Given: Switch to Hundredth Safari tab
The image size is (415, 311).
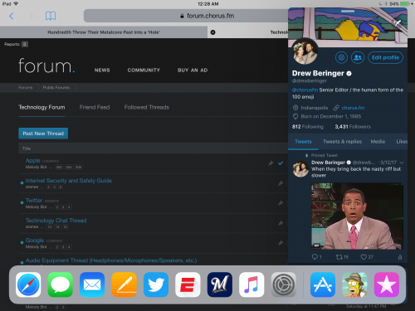Looking at the screenshot, I should click(x=104, y=32).
